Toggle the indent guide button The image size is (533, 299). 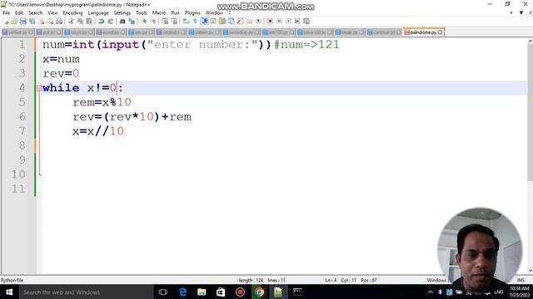(x=205, y=21)
